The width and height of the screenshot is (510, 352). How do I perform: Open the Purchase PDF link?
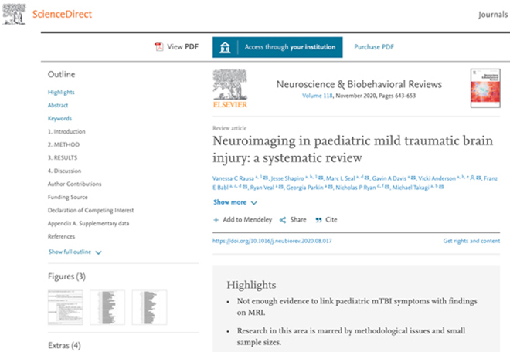(x=374, y=47)
